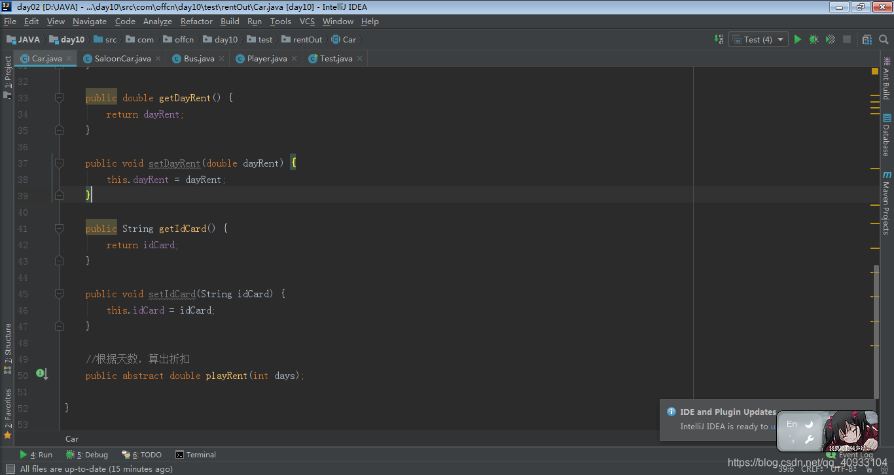
Task: Close the Test.java tab
Action: [x=359, y=58]
